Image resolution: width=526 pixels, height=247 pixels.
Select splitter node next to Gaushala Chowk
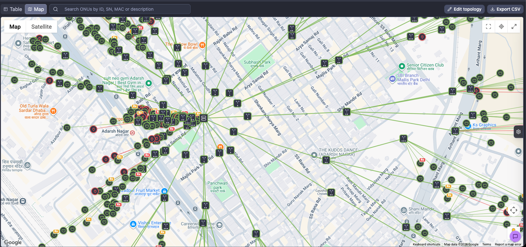pos(331,192)
